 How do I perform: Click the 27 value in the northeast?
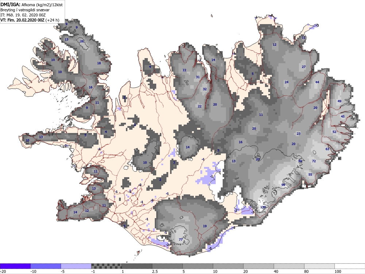coord(304,67)
